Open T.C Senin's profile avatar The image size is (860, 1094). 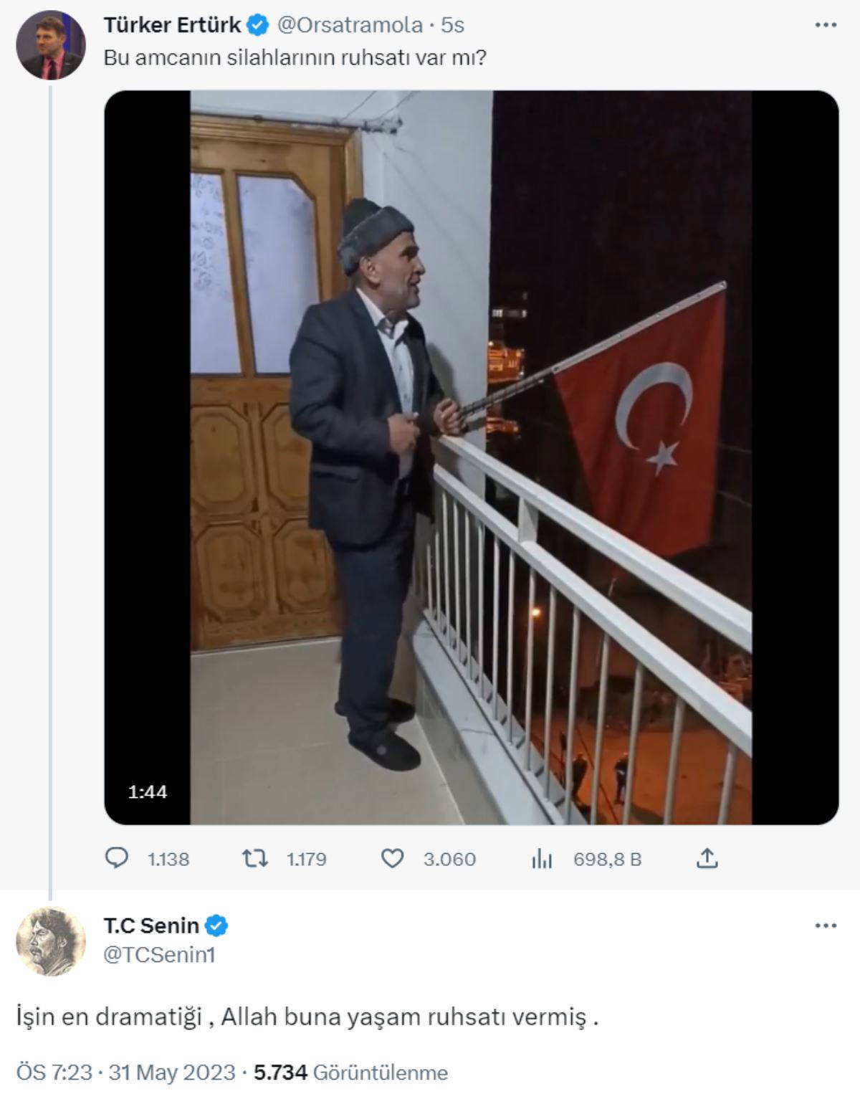50,940
